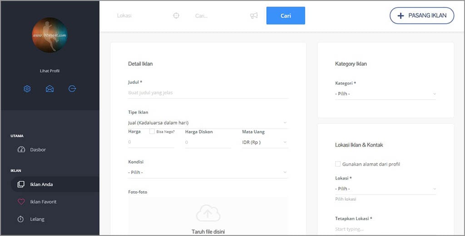
Task: Open the Lokasi dropdown in contact section
Action: click(385, 188)
